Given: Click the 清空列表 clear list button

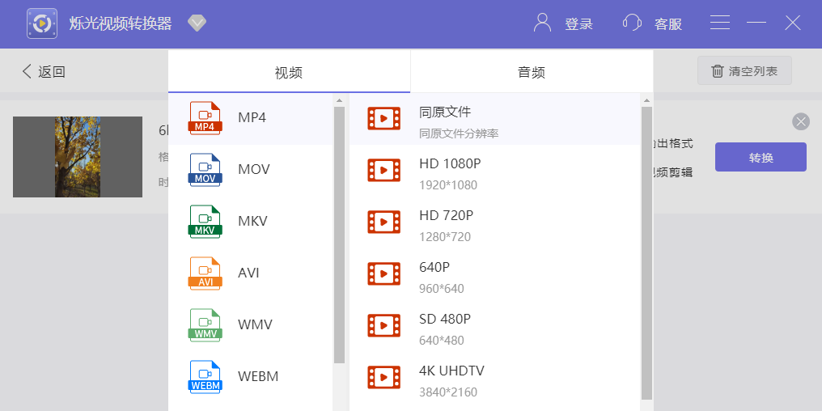Looking at the screenshot, I should [744, 71].
